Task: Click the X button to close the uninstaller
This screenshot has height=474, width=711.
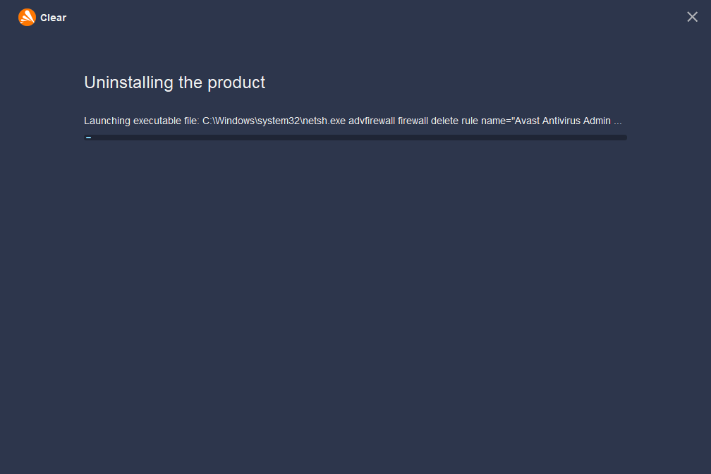Action: click(692, 16)
